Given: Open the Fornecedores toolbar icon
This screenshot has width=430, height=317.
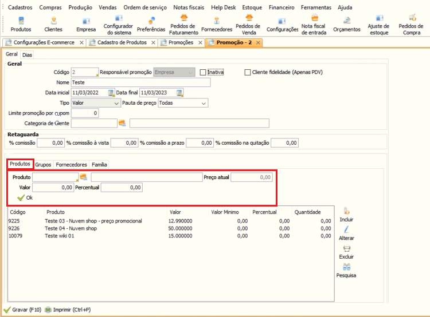Looking at the screenshot, I should click(217, 25).
